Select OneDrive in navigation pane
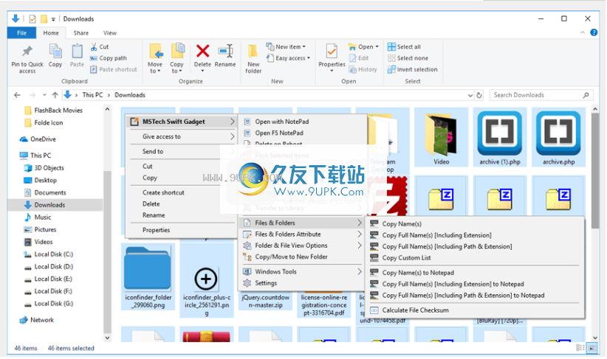 click(38, 139)
